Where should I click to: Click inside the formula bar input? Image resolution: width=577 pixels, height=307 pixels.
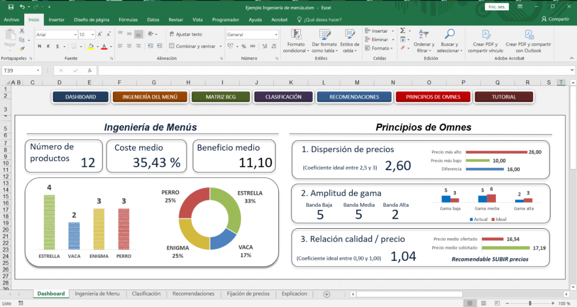pos(334,70)
